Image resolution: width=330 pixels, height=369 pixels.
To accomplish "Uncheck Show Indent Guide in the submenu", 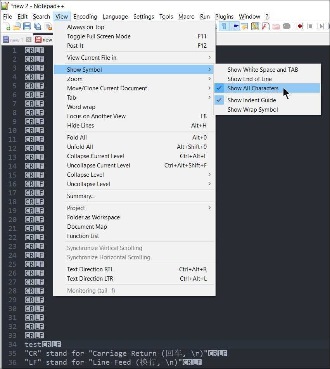I will [267, 100].
